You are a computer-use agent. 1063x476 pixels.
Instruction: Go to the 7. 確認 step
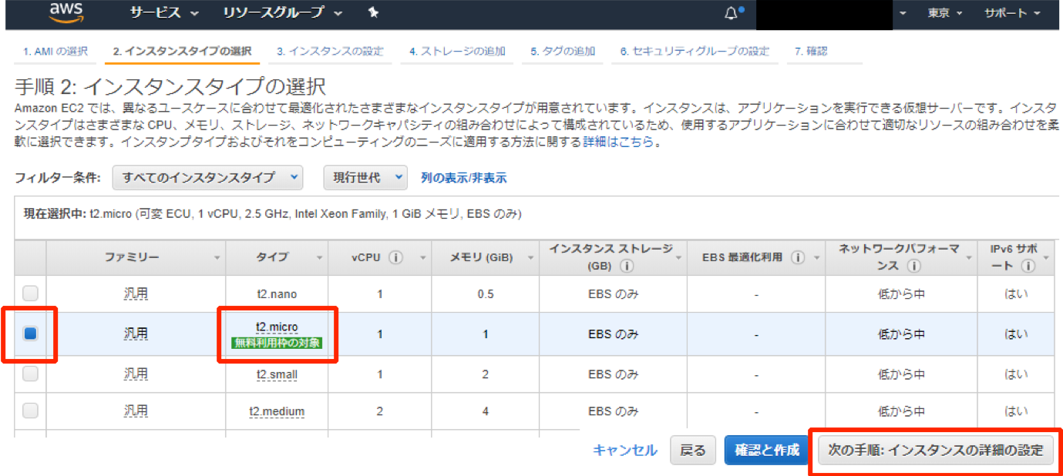811,52
